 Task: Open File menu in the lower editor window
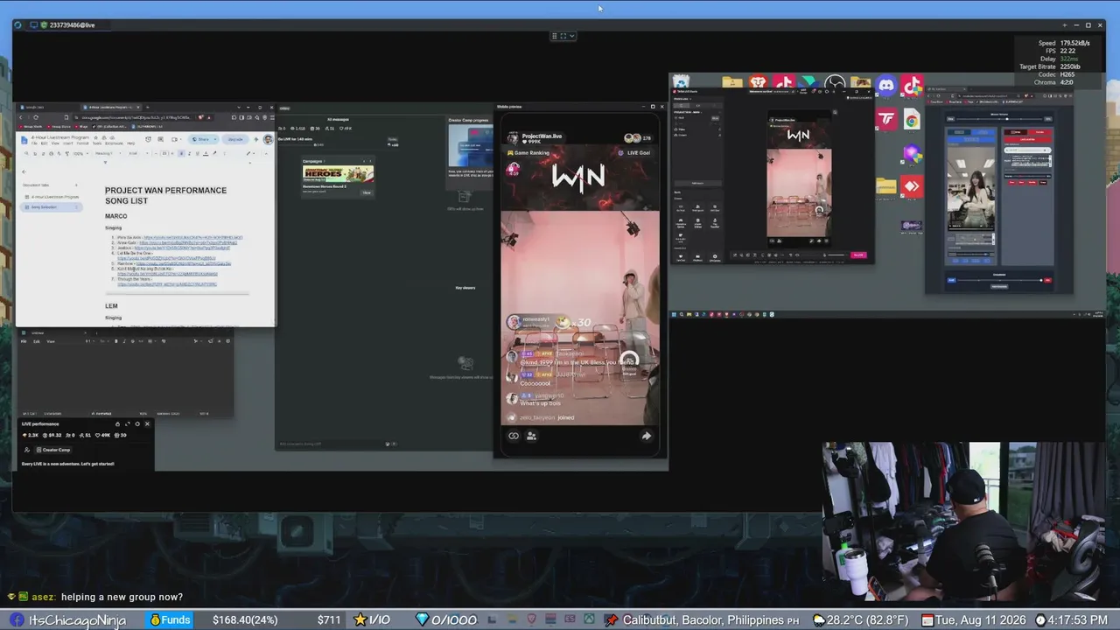24,341
